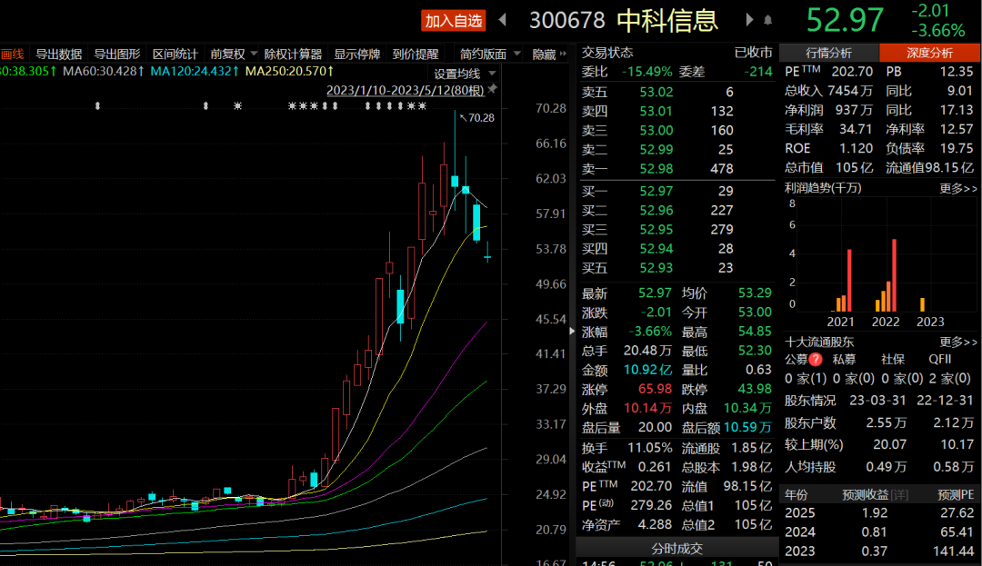The width and height of the screenshot is (982, 566).
Task: Click the 社保 shareholder category label
Action: [x=893, y=360]
